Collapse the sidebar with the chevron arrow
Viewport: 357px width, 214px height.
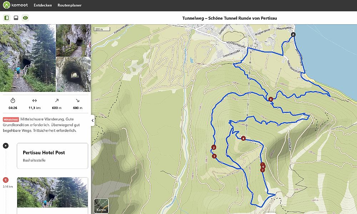tap(92, 120)
